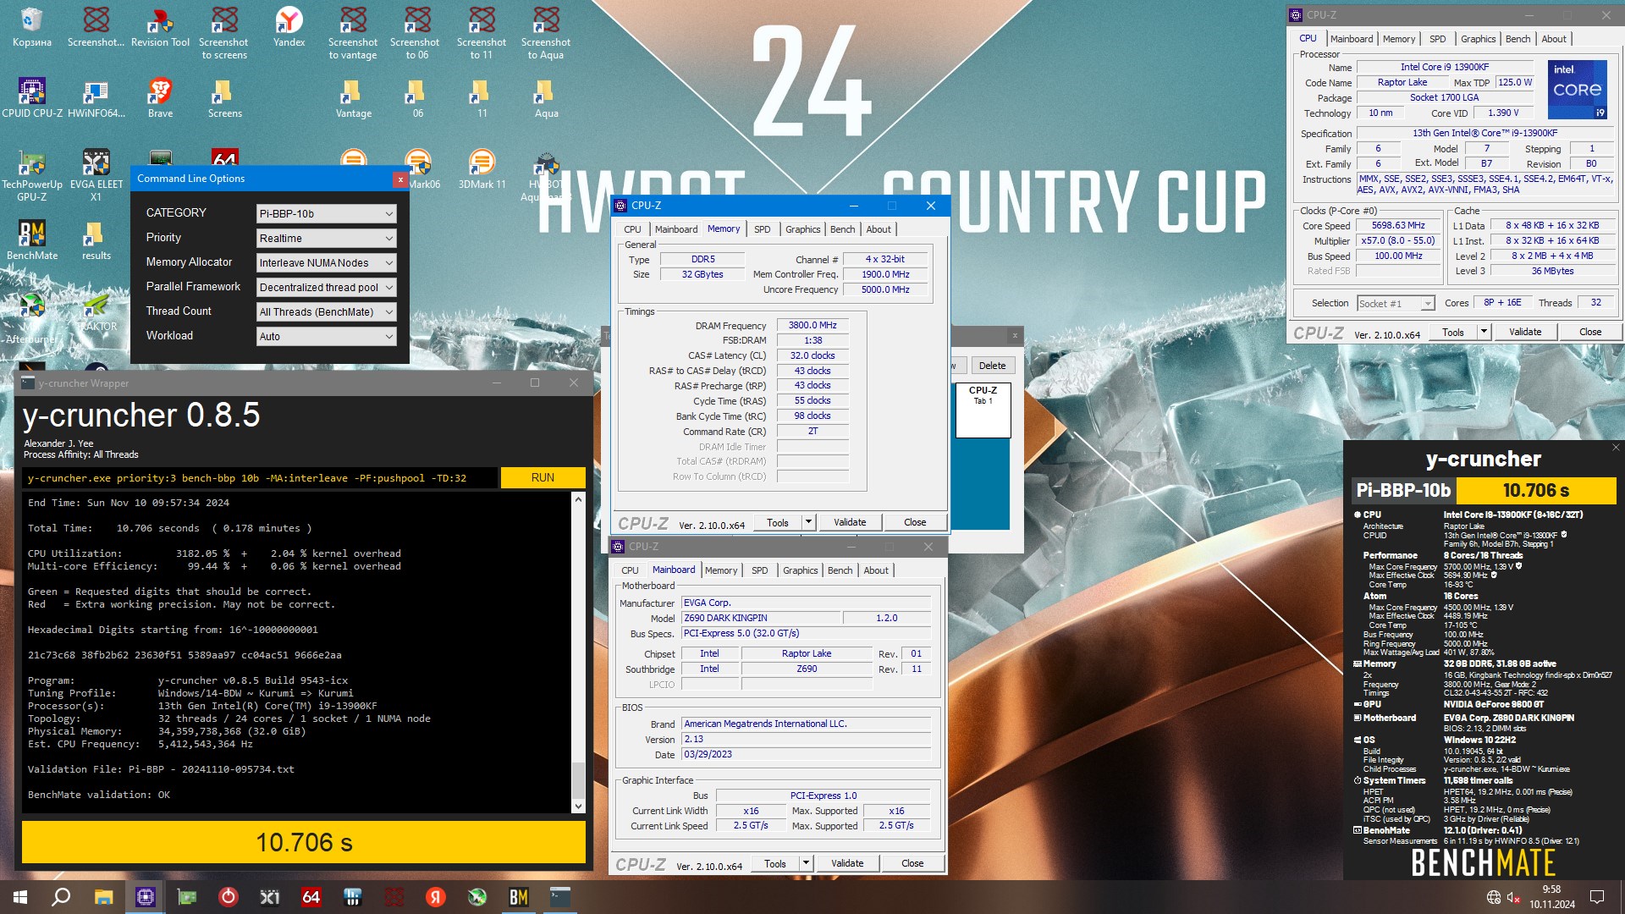The image size is (1625, 914).
Task: Click the muted volume tray icon
Action: click(x=1514, y=897)
